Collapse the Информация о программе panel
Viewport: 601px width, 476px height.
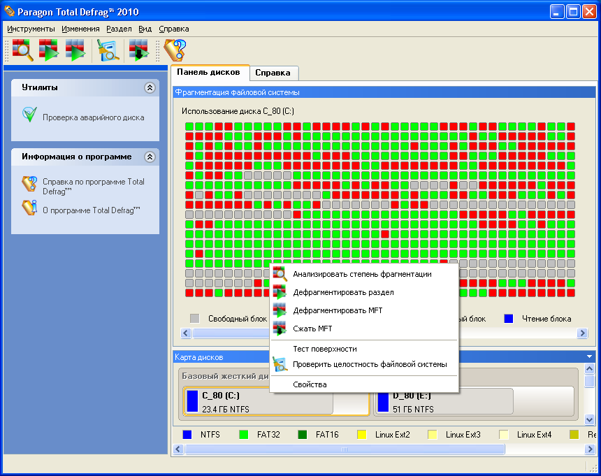pyautogui.click(x=149, y=157)
